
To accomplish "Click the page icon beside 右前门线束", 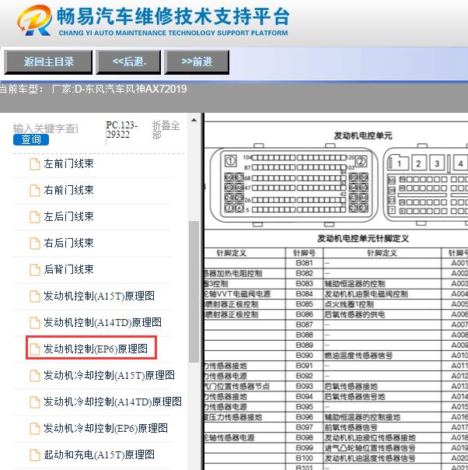I will (35, 191).
